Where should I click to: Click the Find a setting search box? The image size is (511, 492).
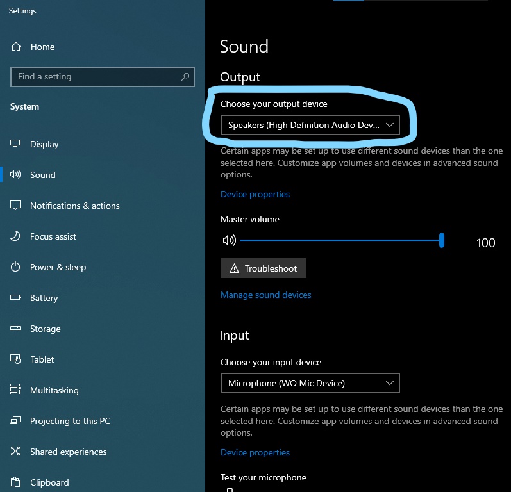pos(96,77)
